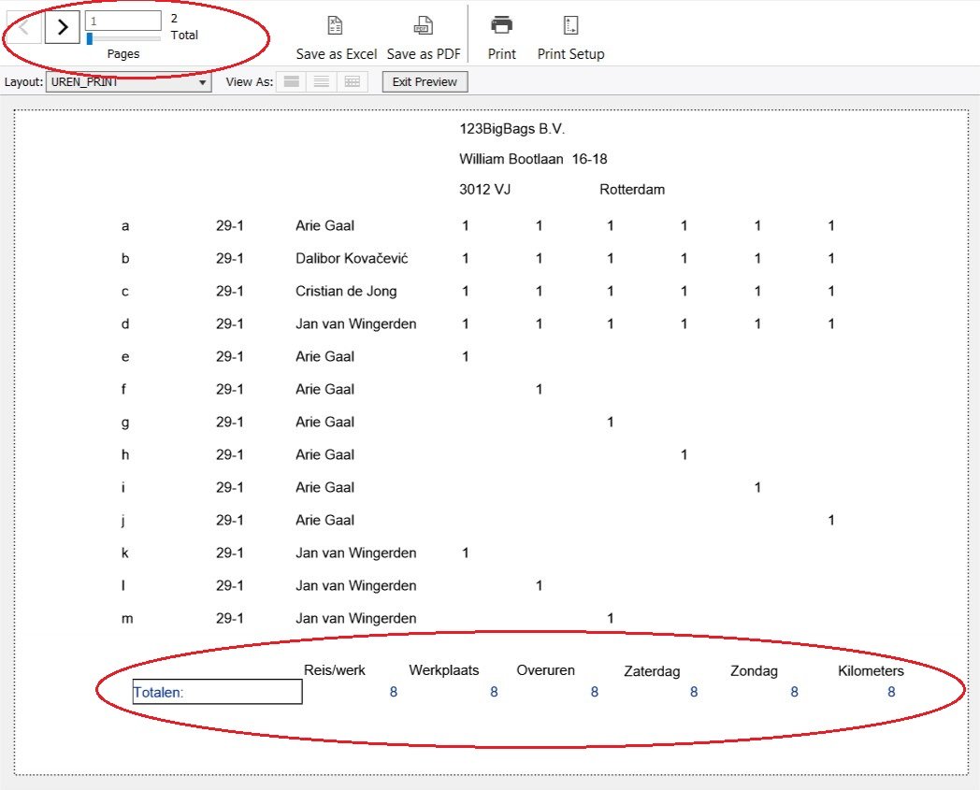Switch View As to List view
The height and width of the screenshot is (790, 980).
(x=322, y=82)
